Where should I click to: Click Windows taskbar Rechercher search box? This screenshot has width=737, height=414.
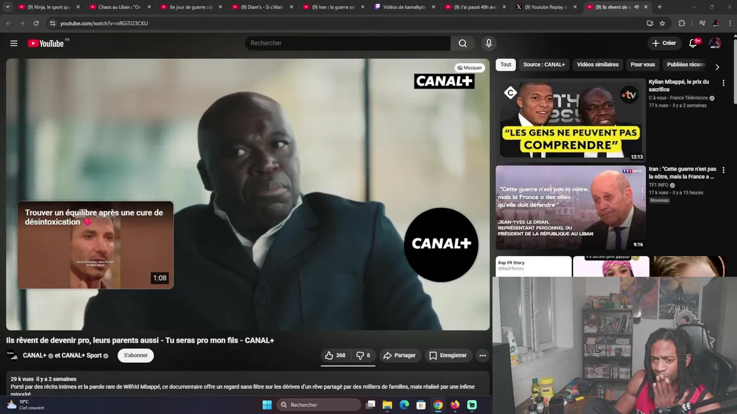(x=320, y=405)
